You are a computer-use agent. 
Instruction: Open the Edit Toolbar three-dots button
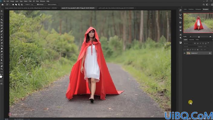tap(2, 72)
